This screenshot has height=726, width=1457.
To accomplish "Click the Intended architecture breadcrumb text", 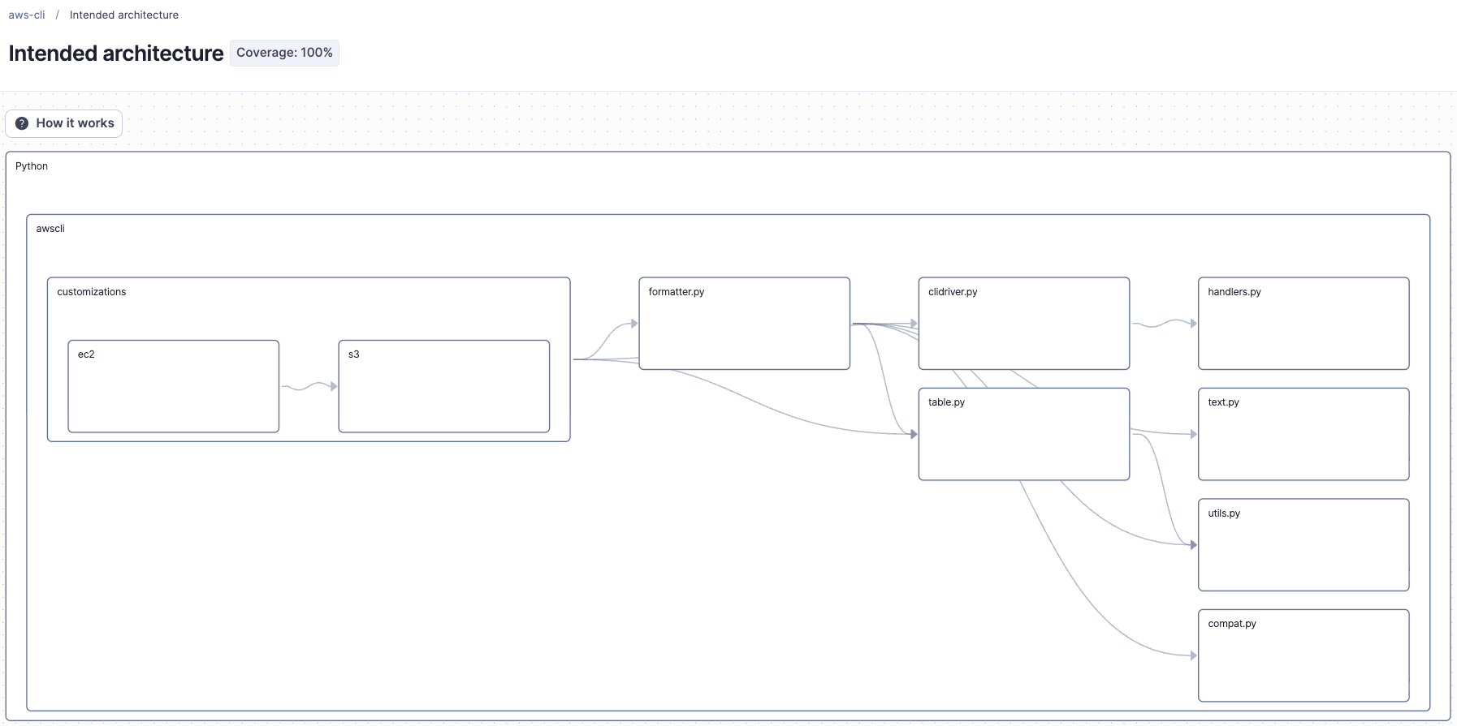I will (x=124, y=15).
